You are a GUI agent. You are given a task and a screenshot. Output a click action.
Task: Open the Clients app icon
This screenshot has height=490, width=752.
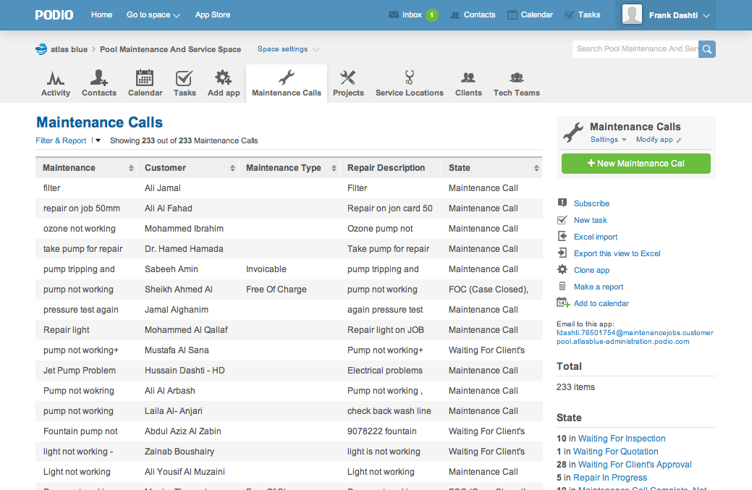point(468,78)
